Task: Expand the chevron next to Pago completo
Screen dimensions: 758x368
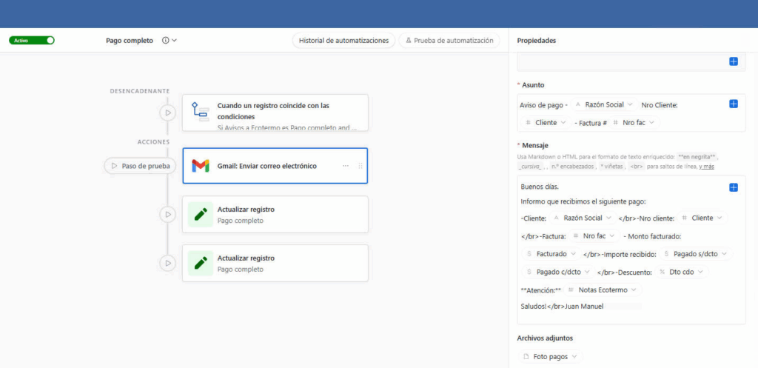Action: [174, 41]
